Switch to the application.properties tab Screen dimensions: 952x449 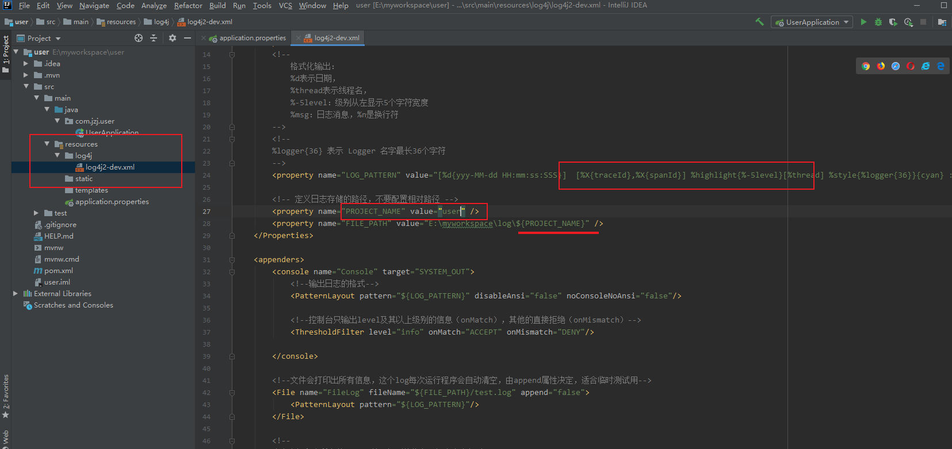(247, 38)
